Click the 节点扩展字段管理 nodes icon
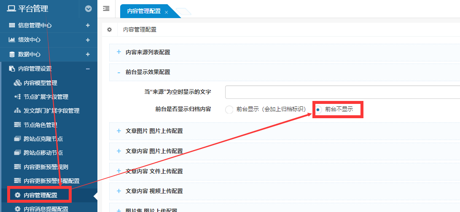460x212 pixels. (18, 97)
